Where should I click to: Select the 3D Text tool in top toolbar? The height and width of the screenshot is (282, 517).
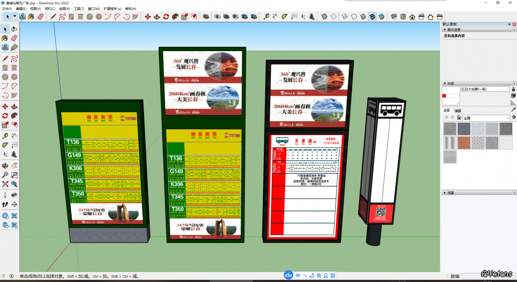point(312,17)
